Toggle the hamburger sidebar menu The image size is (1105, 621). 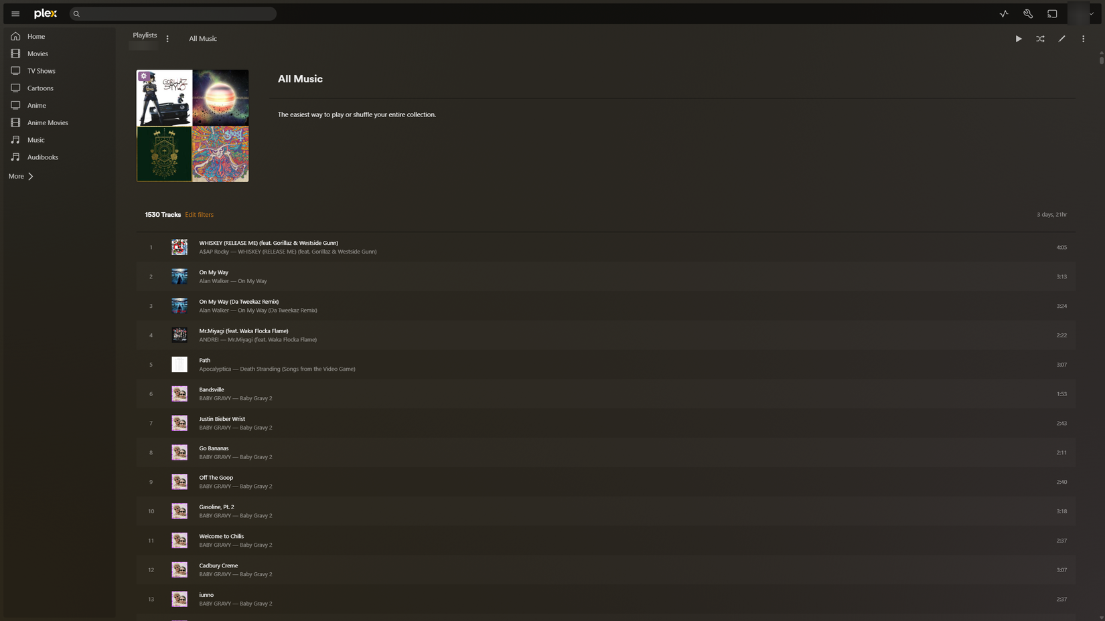[x=15, y=13]
